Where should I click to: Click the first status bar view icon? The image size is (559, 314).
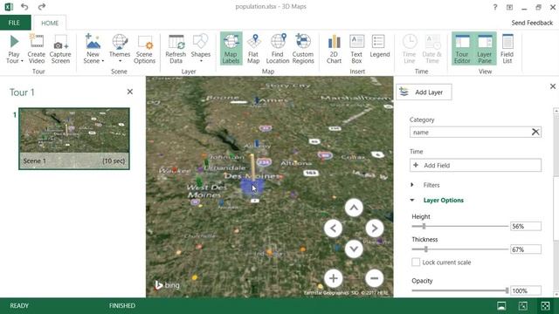tap(501, 306)
